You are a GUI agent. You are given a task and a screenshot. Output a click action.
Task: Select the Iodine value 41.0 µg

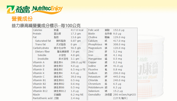click(x=118, y=66)
